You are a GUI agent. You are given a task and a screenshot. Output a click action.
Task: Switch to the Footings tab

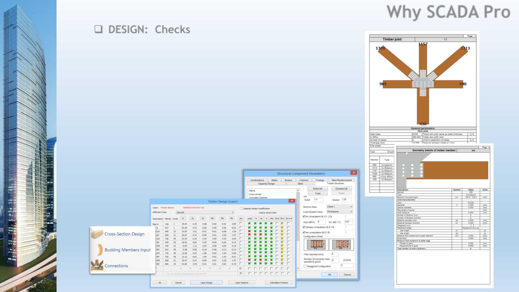[x=320, y=180]
